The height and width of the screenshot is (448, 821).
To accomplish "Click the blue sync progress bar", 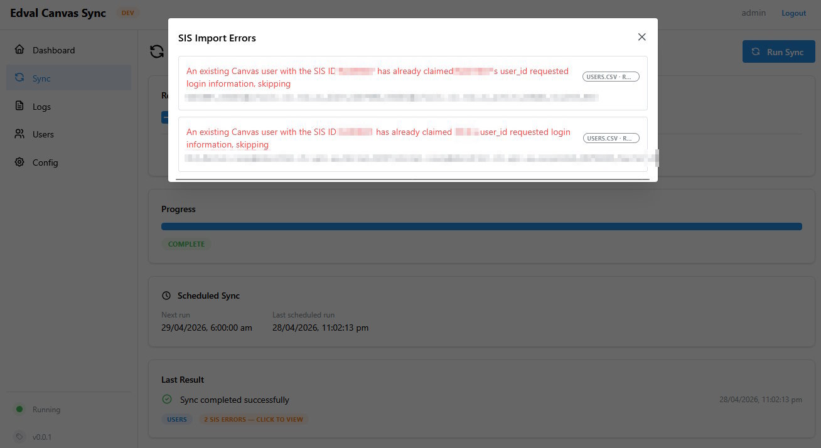I will tap(481, 227).
